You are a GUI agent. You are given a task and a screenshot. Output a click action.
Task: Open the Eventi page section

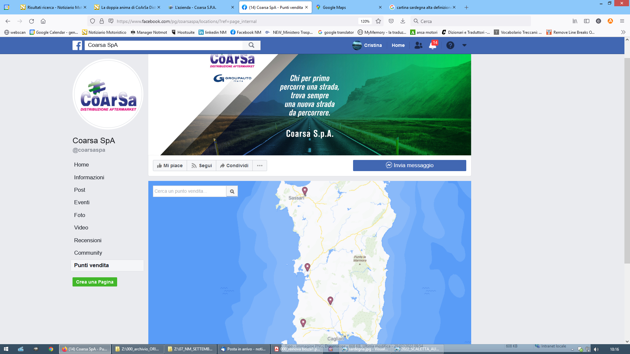(82, 202)
